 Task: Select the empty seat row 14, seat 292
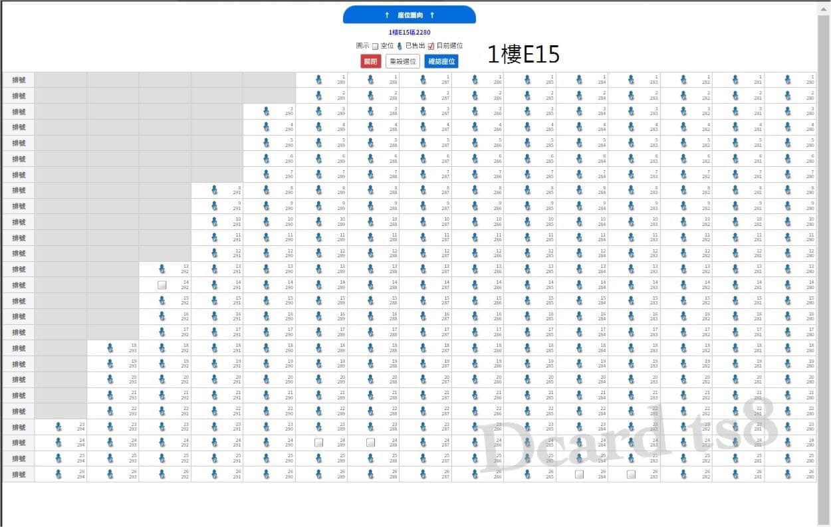click(162, 285)
